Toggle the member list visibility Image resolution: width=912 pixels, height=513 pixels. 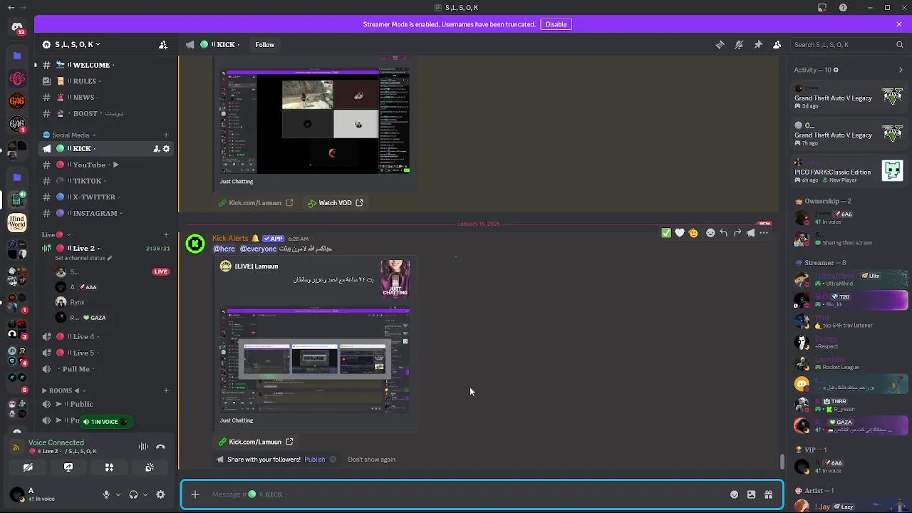777,44
